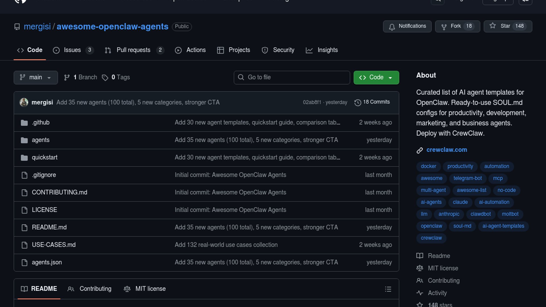Open the agents.json file

(47, 262)
